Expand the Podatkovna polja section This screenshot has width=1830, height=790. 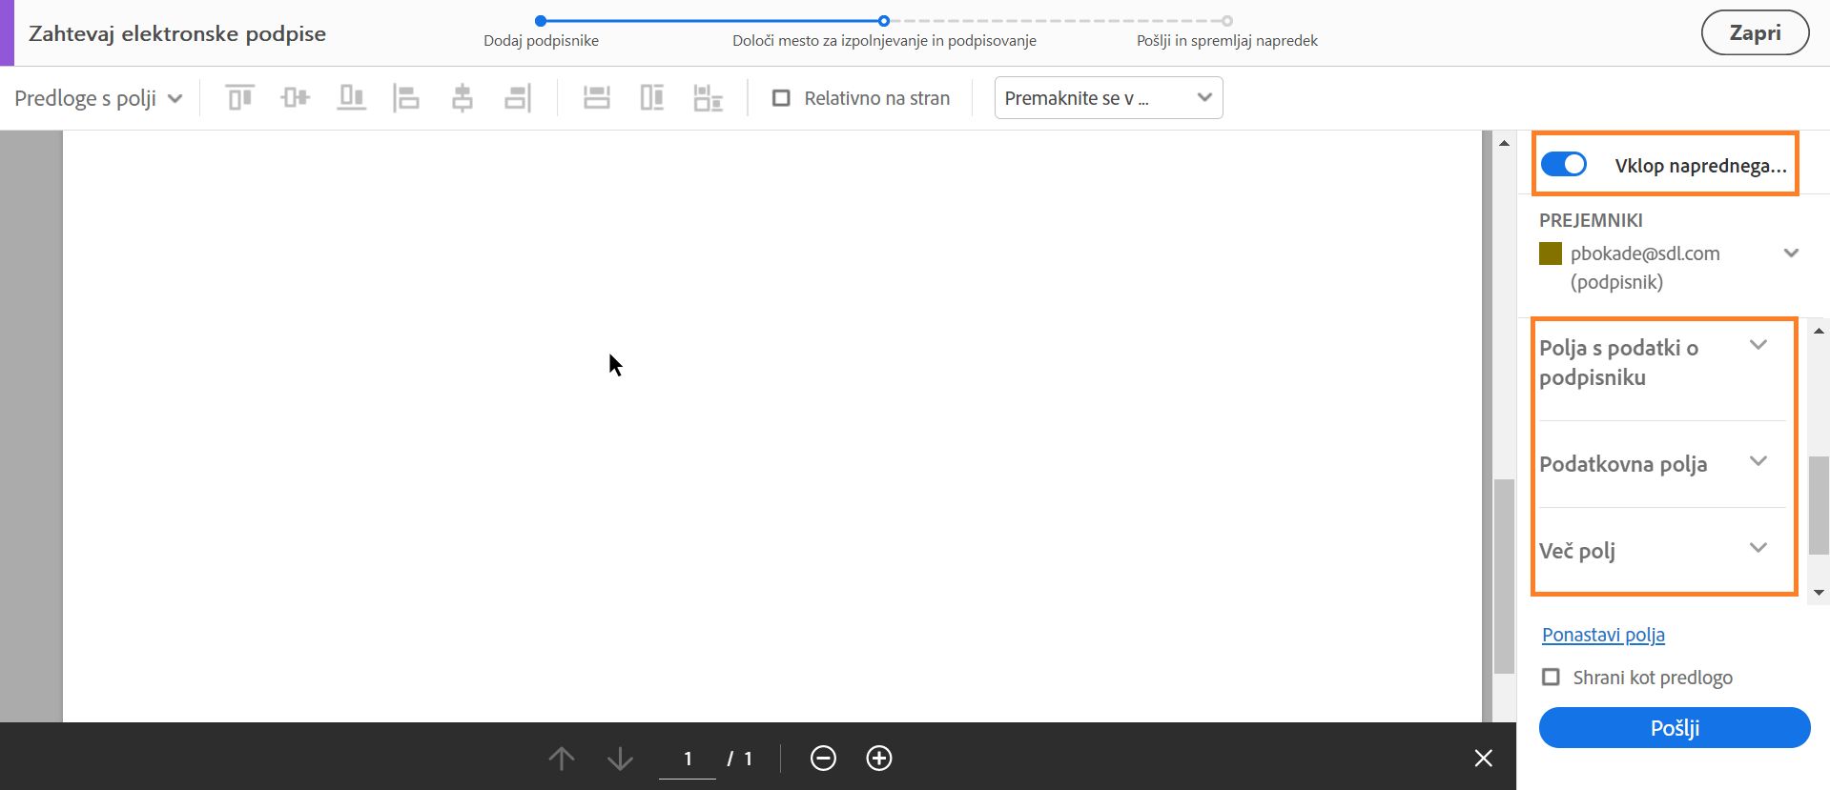(x=1758, y=461)
